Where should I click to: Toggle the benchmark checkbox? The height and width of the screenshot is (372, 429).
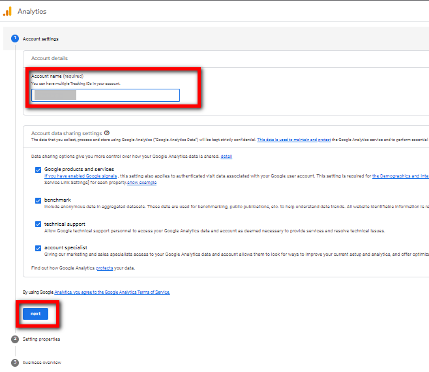[38, 200]
